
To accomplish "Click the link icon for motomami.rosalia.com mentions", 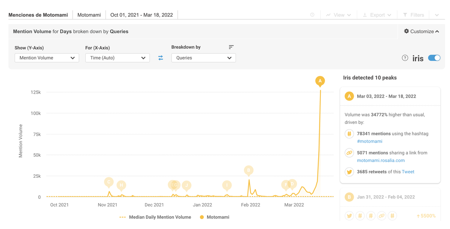I will (x=349, y=153).
